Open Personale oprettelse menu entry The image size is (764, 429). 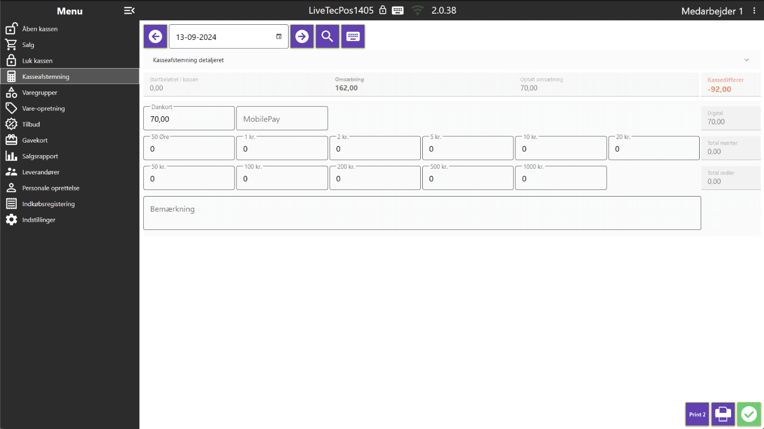click(x=70, y=188)
